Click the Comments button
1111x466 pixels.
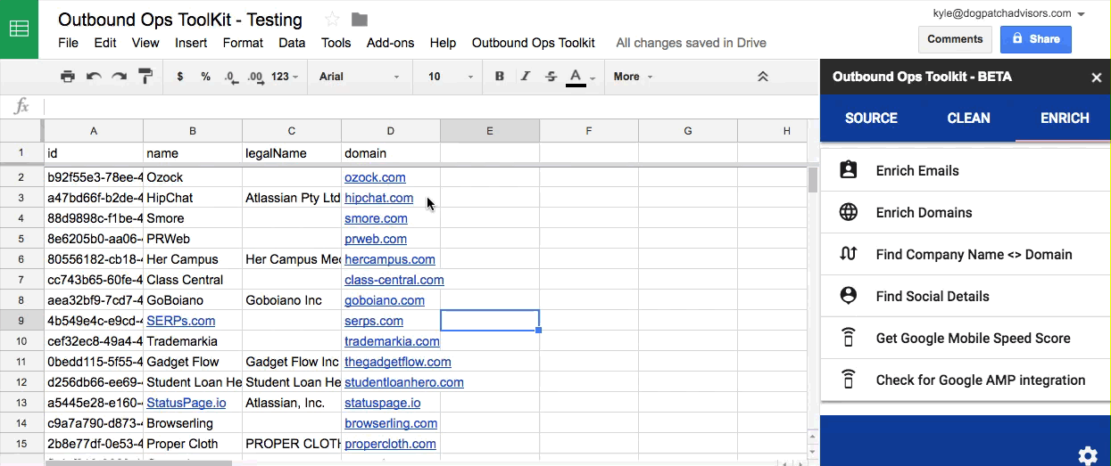955,39
